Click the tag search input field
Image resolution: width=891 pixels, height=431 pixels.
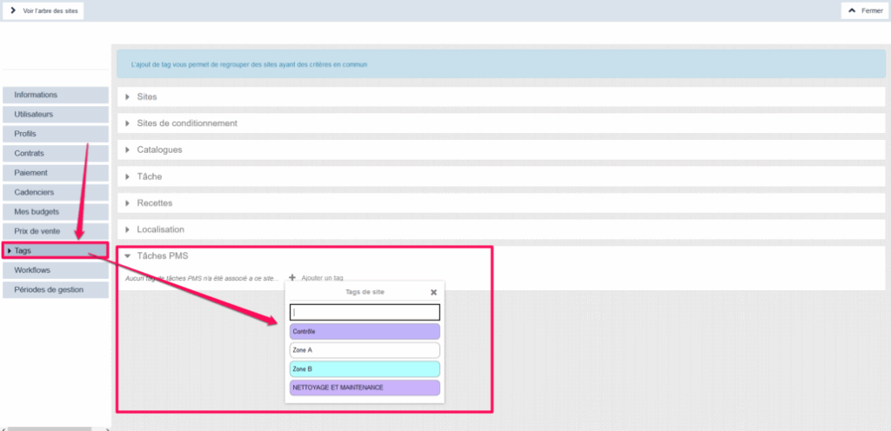point(365,312)
